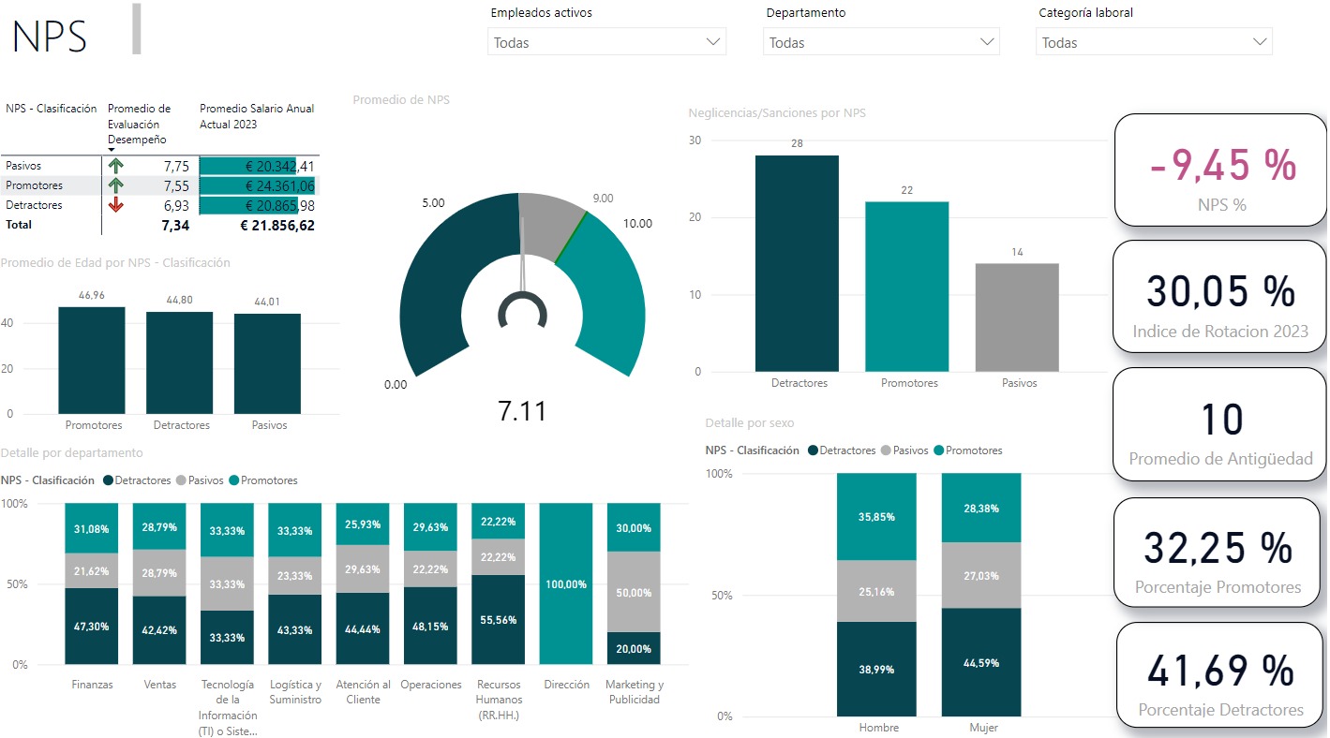Open the Empleados activos dropdown

tap(606, 42)
